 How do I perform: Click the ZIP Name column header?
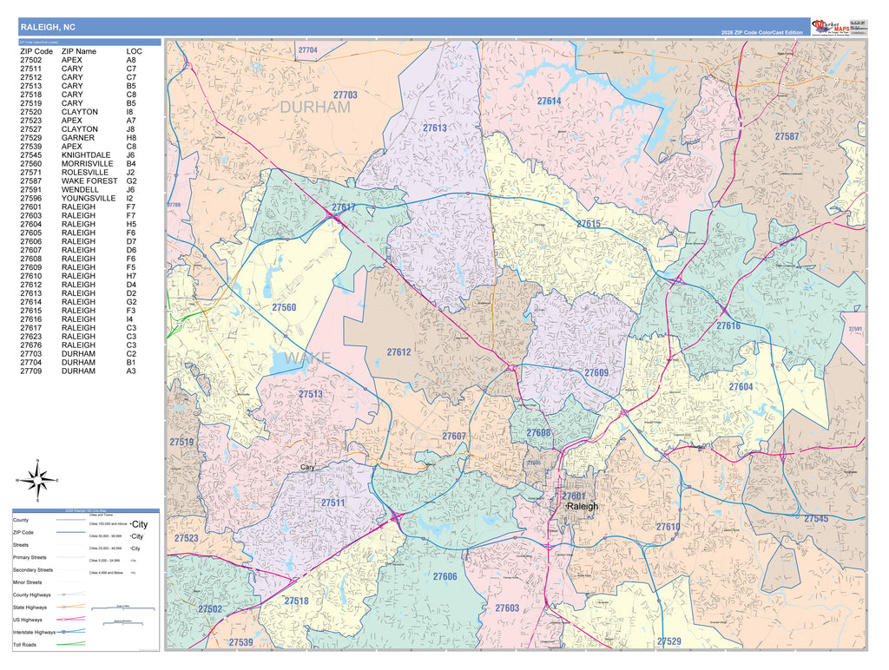(x=79, y=51)
